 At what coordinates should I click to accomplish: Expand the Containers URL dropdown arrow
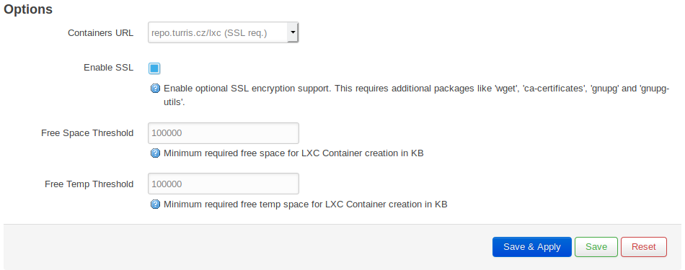click(x=293, y=32)
